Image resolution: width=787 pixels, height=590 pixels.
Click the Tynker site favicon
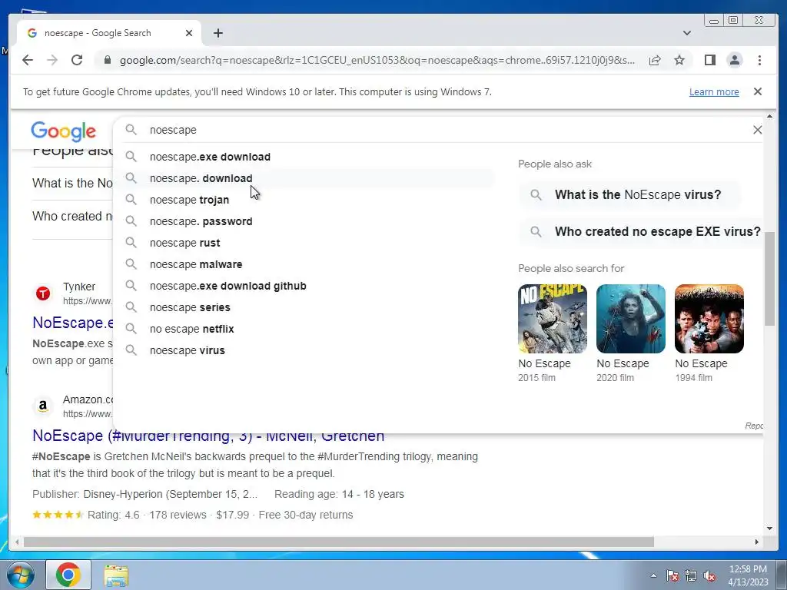(x=43, y=293)
